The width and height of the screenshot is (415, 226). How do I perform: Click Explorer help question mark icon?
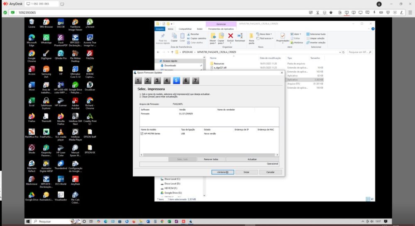pos(373,29)
